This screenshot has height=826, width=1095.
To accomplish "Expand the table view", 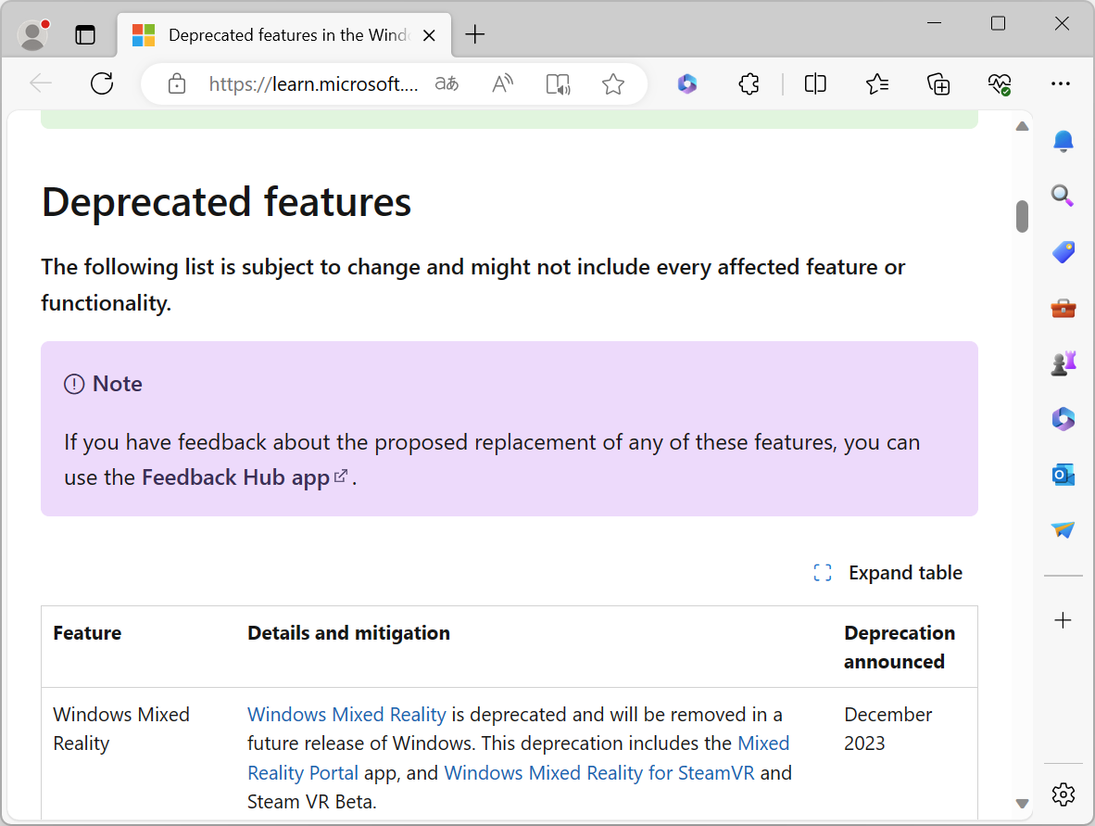I will [887, 573].
